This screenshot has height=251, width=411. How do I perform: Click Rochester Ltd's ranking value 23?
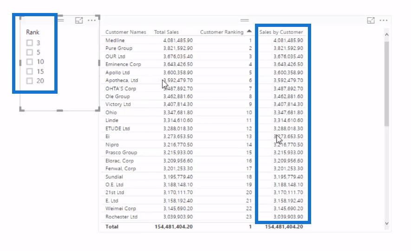(x=249, y=217)
